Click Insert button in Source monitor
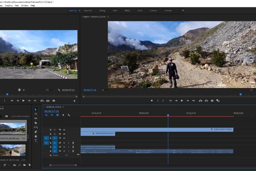 (42, 101)
